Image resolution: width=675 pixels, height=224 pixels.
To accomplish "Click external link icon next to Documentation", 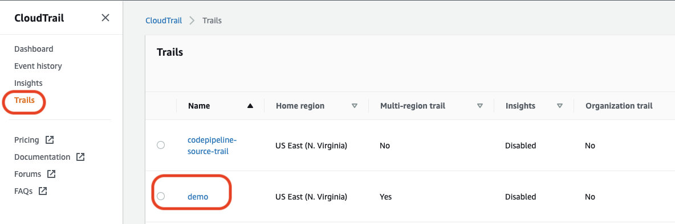I will coord(80,157).
